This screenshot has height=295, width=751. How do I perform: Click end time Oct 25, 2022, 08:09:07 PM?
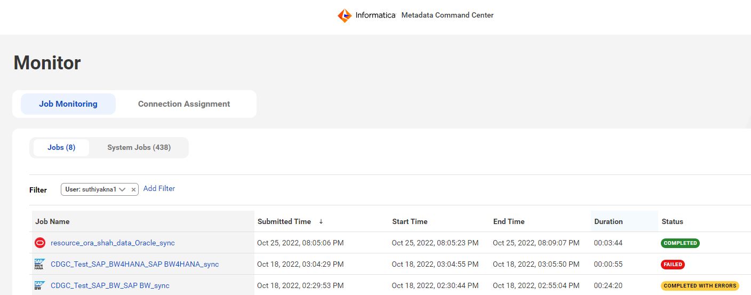click(536, 243)
